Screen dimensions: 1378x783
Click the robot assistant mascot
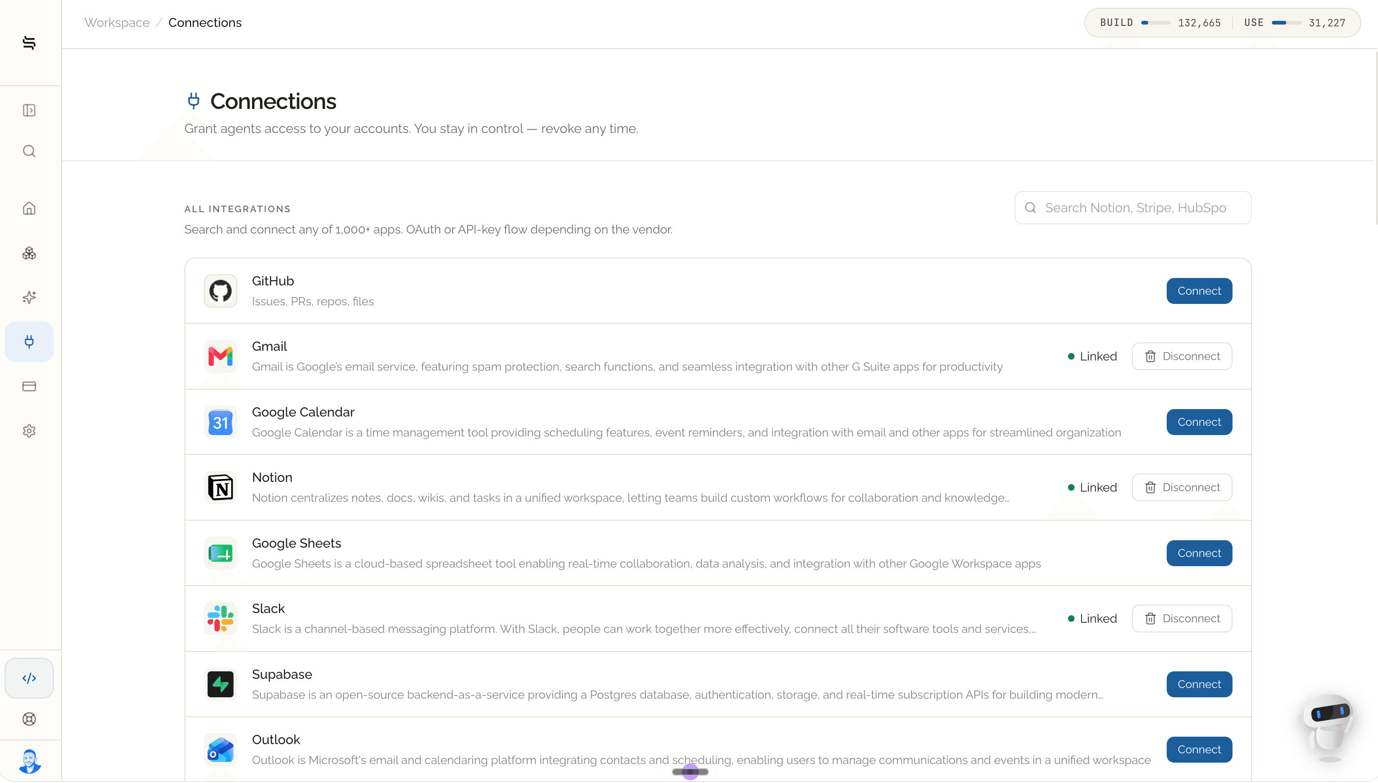tap(1329, 729)
